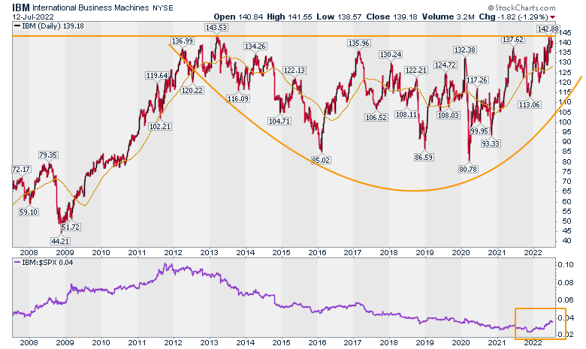Click the 0.08 tick on ratio y-axis
Image resolution: width=586 pixels, height=349 pixels.
(566, 282)
